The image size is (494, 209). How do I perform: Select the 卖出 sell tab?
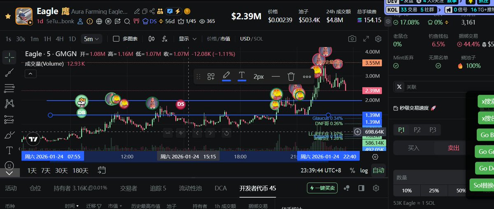(453, 148)
